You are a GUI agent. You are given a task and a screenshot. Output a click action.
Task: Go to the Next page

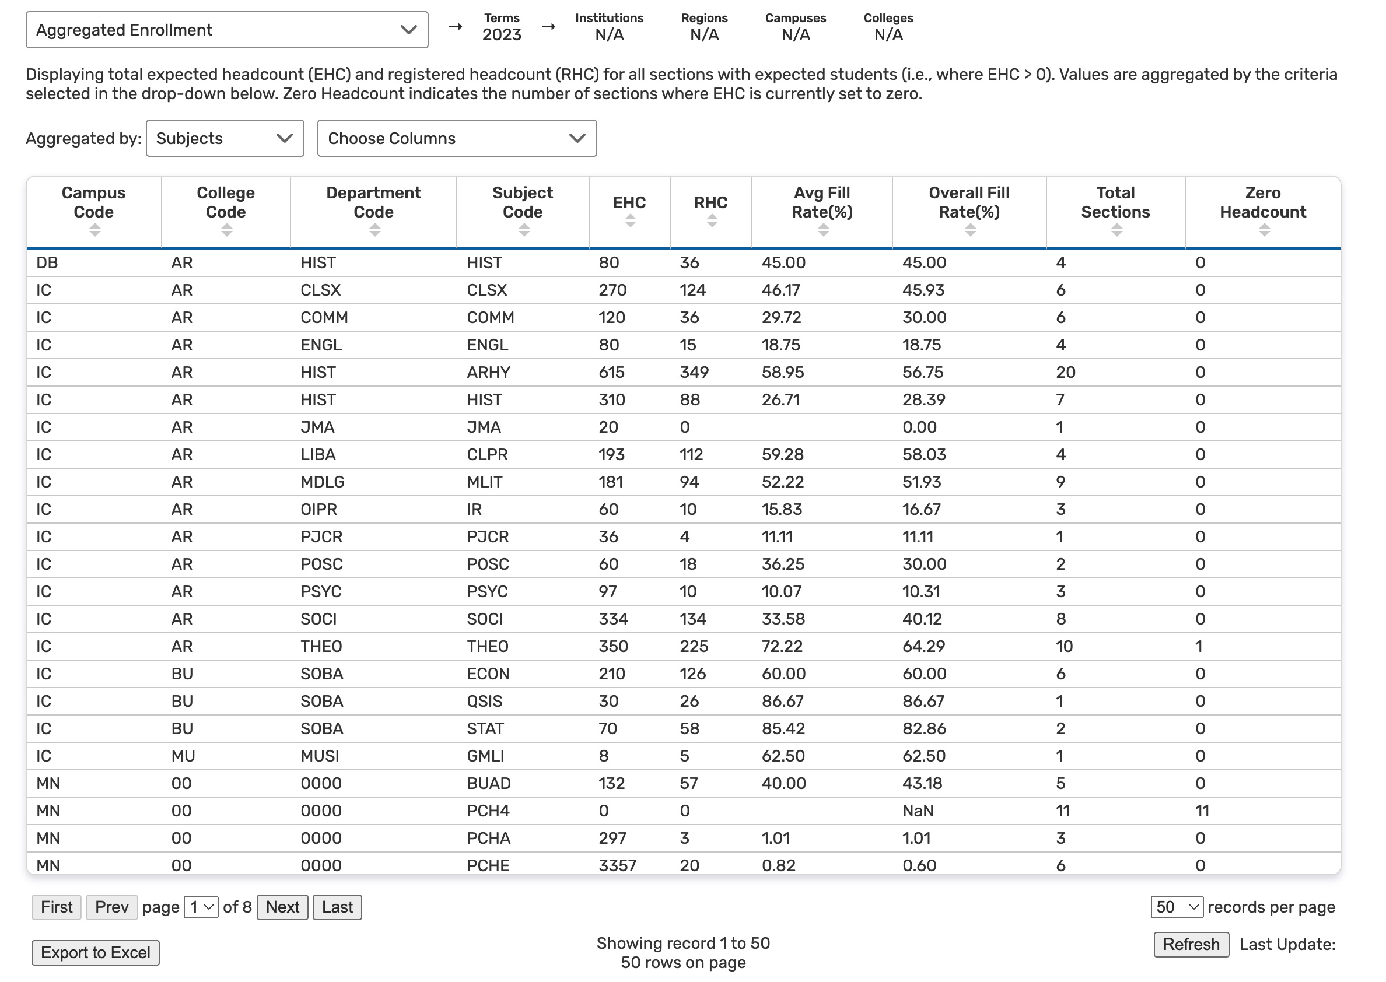[x=282, y=907]
